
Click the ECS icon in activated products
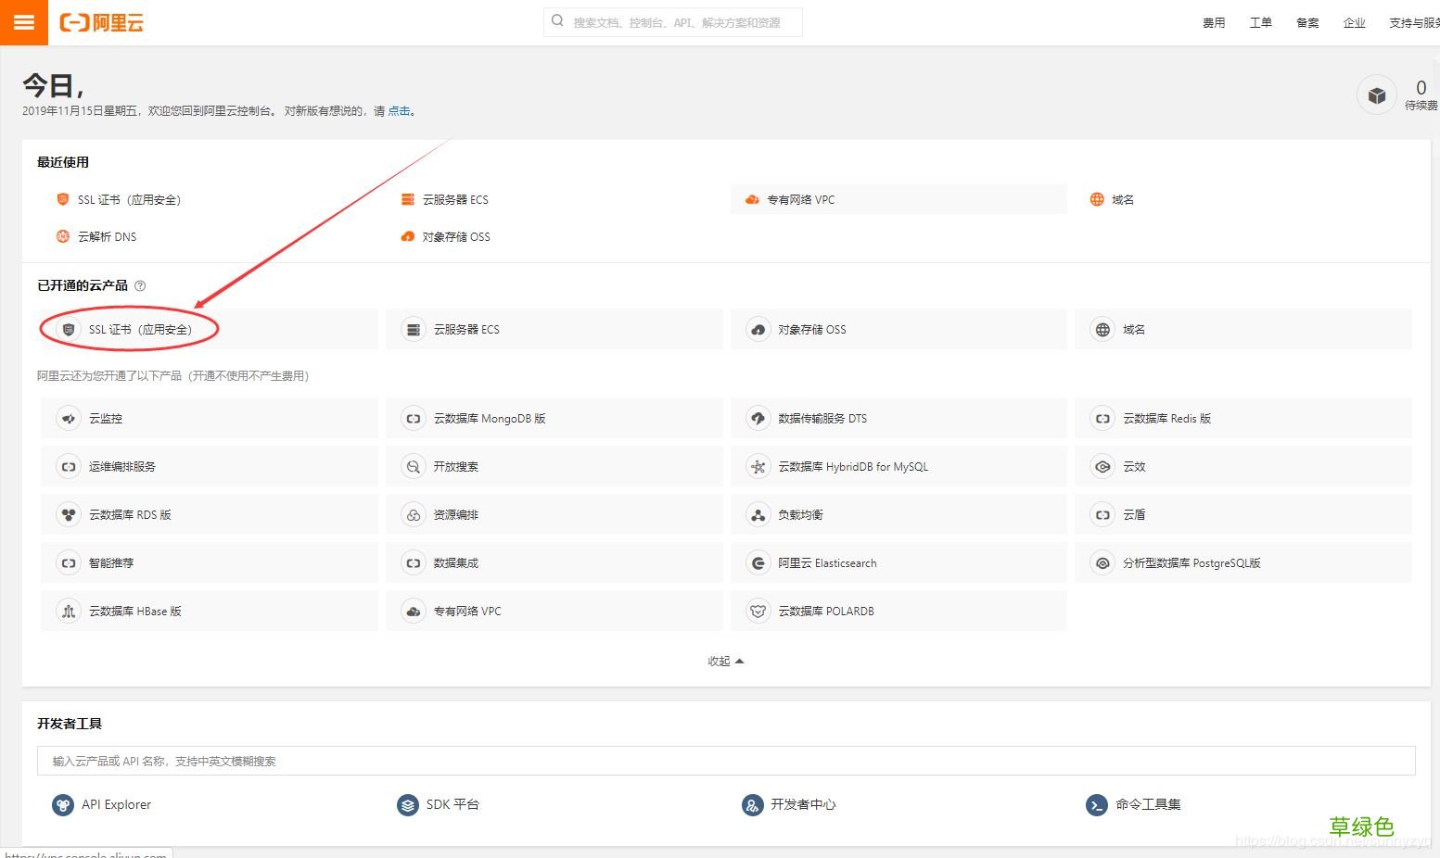click(414, 329)
